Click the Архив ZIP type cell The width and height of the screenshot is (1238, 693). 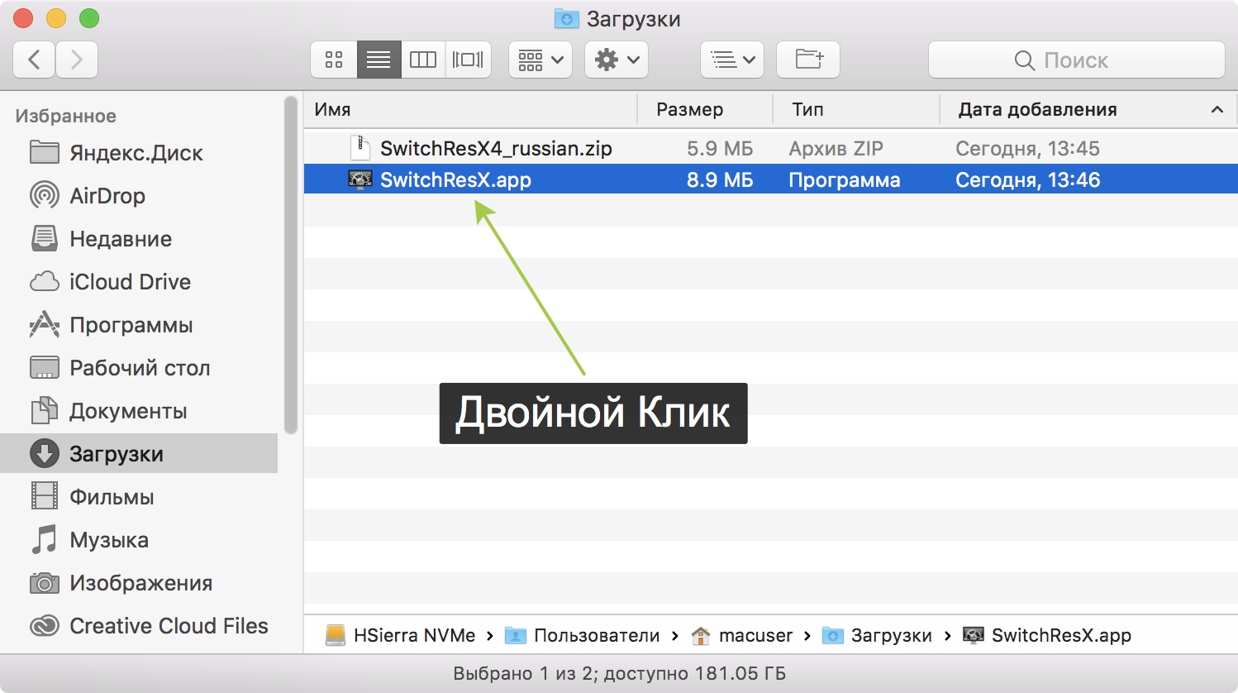pyautogui.click(x=836, y=148)
